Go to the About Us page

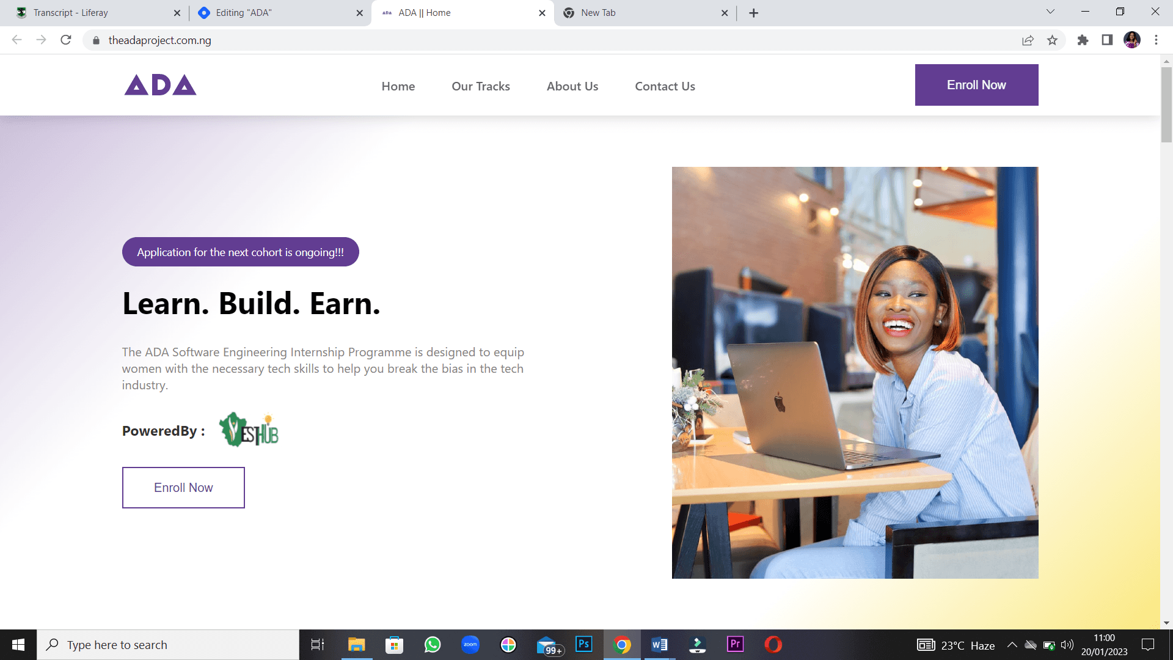[x=572, y=86]
